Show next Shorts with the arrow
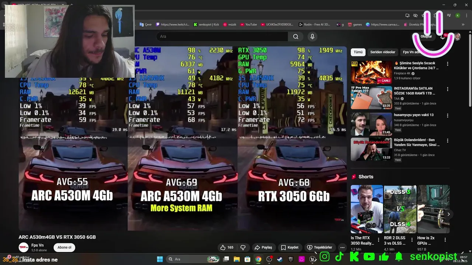The width and height of the screenshot is (472, 265). pos(448,214)
